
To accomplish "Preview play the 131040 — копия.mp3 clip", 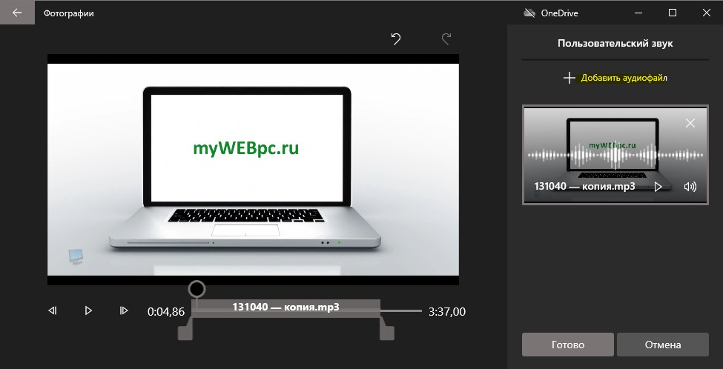I will click(658, 187).
